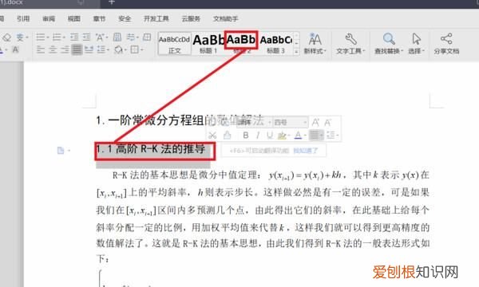
Task: Open the 章节 ribbon tab
Action: coord(99,18)
